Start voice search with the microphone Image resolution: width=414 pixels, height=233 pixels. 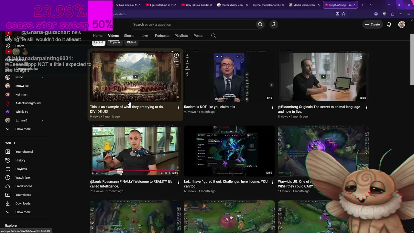274,24
